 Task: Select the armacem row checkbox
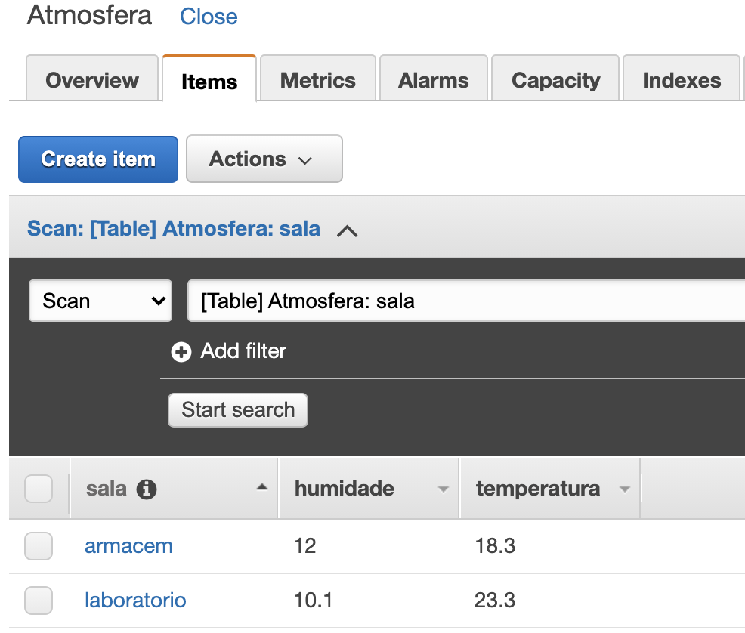[39, 546]
